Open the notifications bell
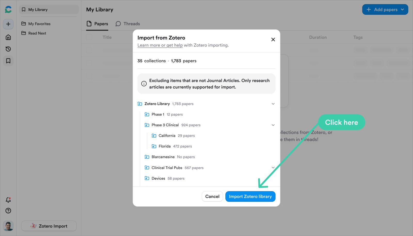This screenshot has height=236, width=413. (8, 200)
